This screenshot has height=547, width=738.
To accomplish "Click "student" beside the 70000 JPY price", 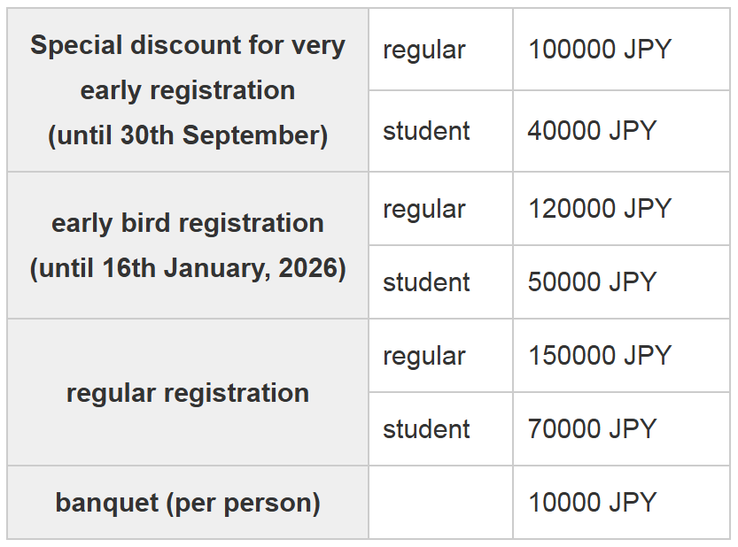I will [426, 429].
